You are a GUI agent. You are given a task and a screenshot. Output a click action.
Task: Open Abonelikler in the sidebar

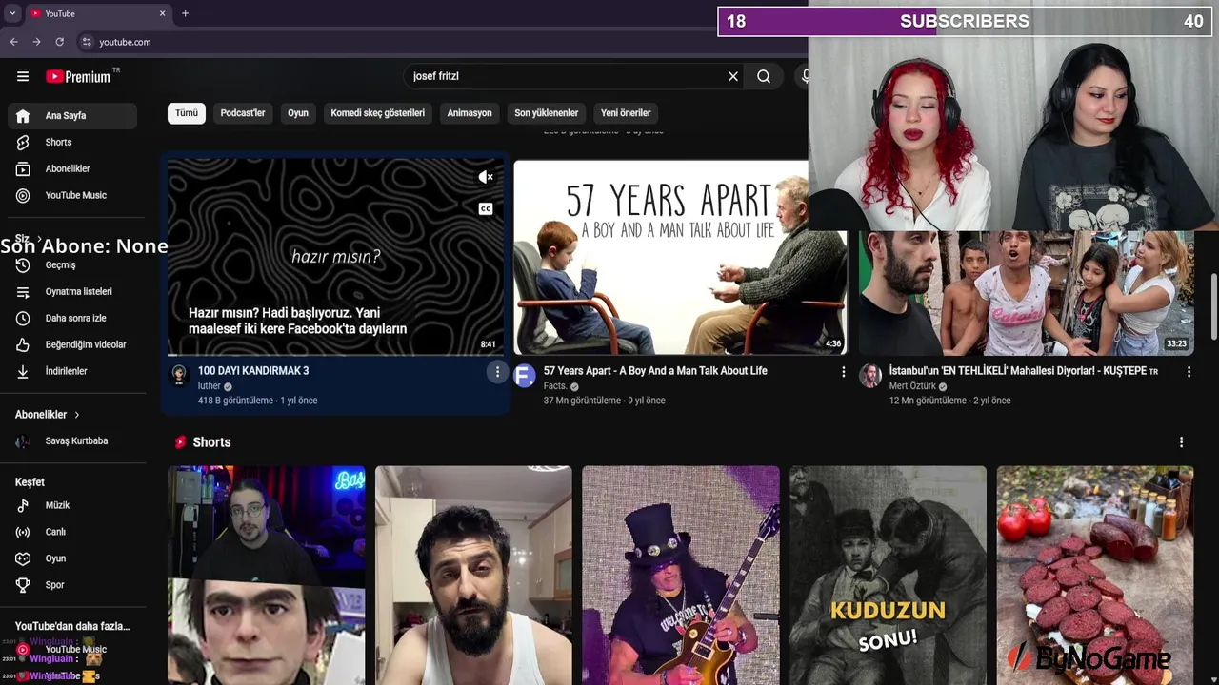72,168
